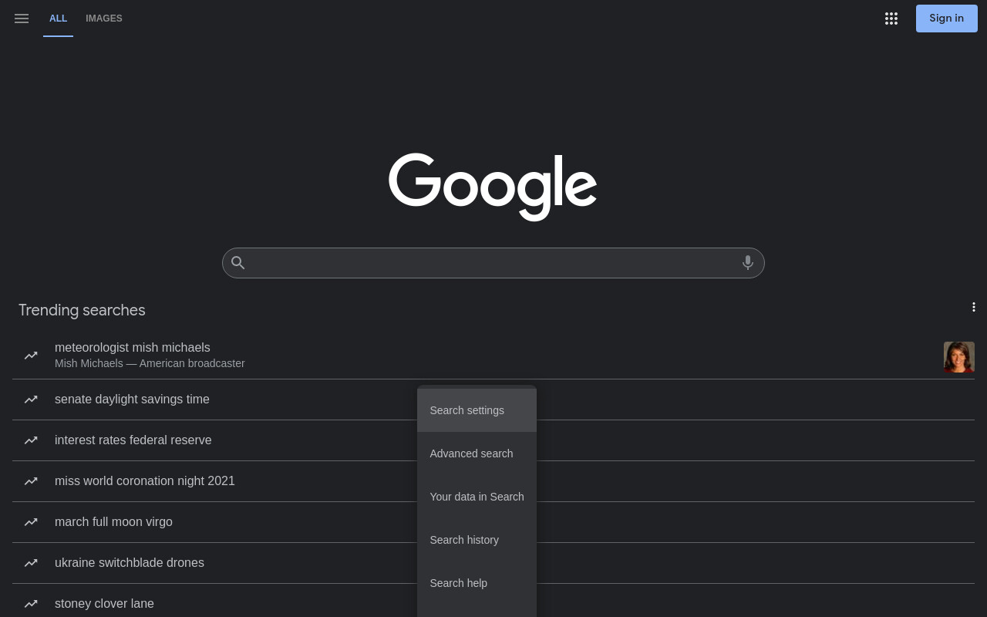
Task: Switch to the ALL tab
Action: [x=59, y=19]
